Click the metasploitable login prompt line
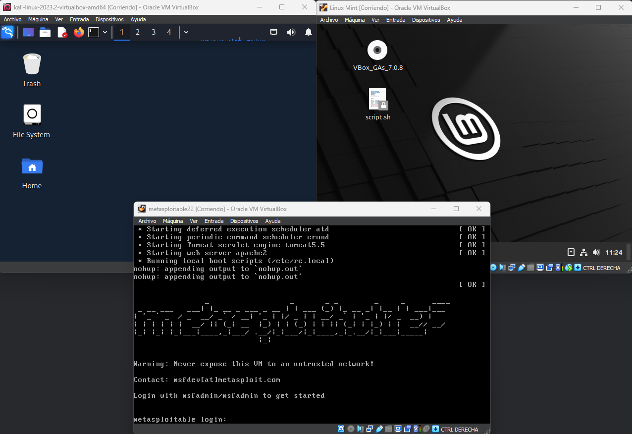Screen dimensions: 632x434 point(180,420)
